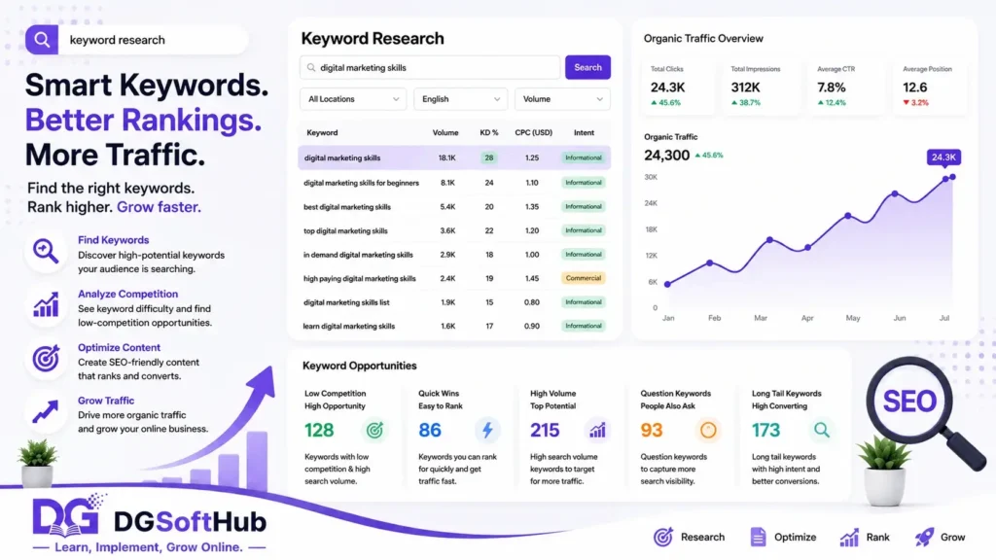Click the Question Keywords orange icon

pos(708,431)
